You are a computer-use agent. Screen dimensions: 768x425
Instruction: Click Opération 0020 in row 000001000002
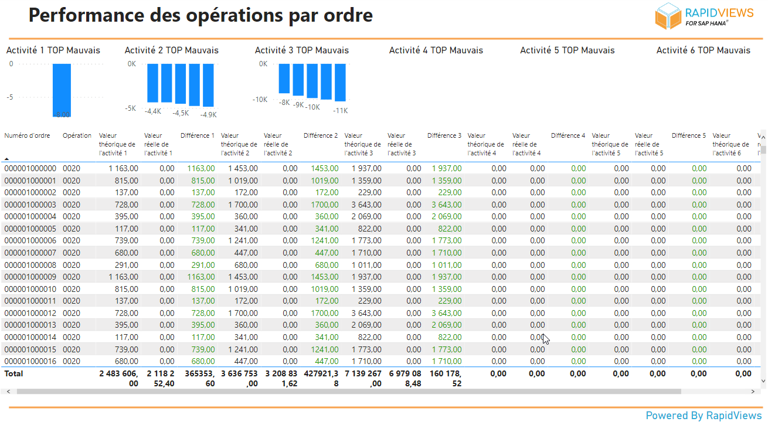(72, 192)
